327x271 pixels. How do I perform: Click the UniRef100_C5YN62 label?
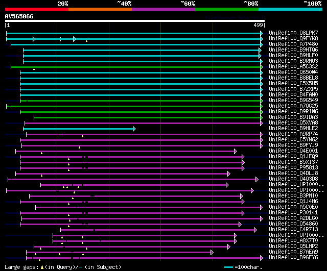[x=293, y=140]
